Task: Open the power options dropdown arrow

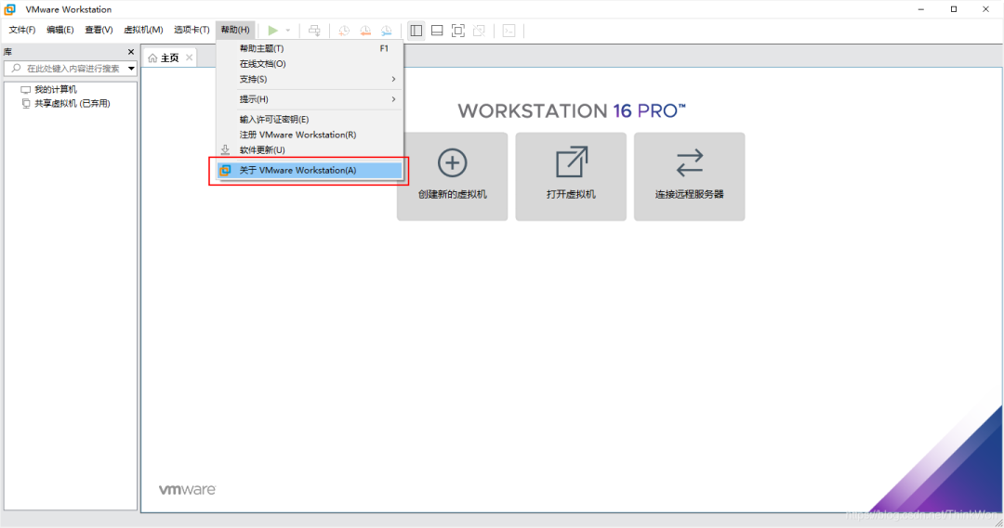Action: click(288, 30)
